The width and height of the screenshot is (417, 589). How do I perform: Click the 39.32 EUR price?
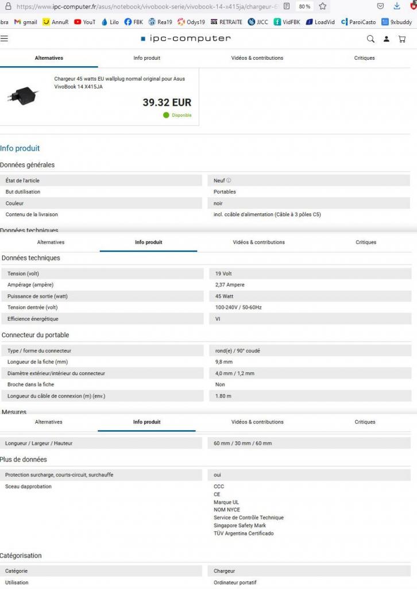[167, 102]
